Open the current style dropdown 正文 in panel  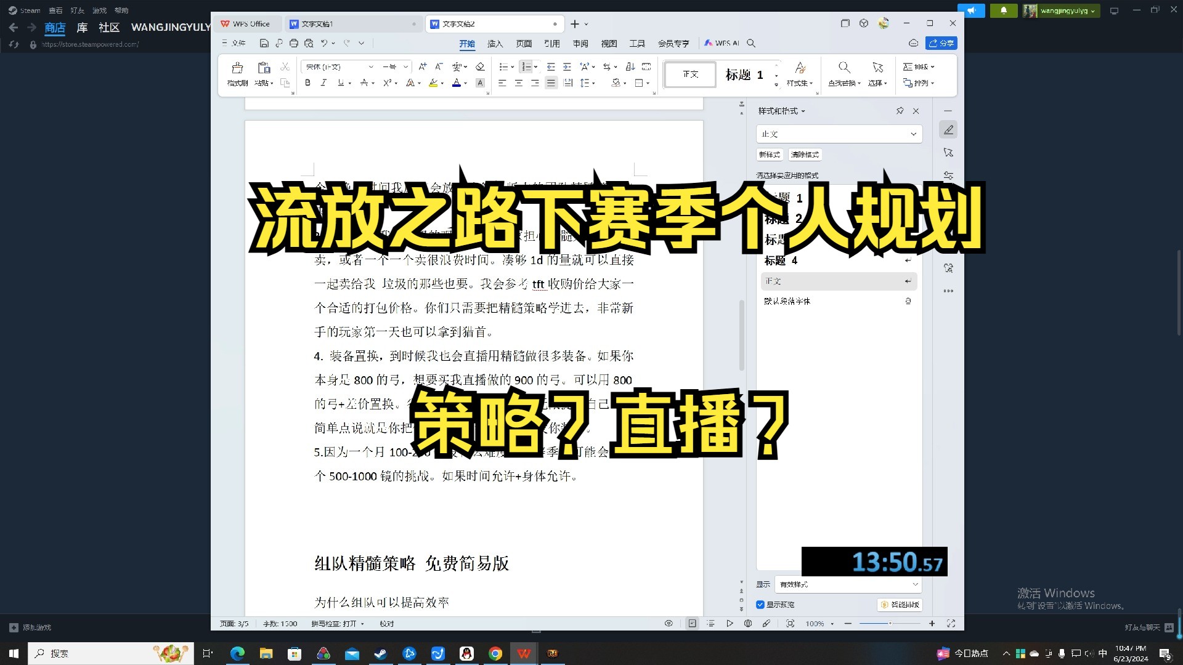click(x=839, y=134)
